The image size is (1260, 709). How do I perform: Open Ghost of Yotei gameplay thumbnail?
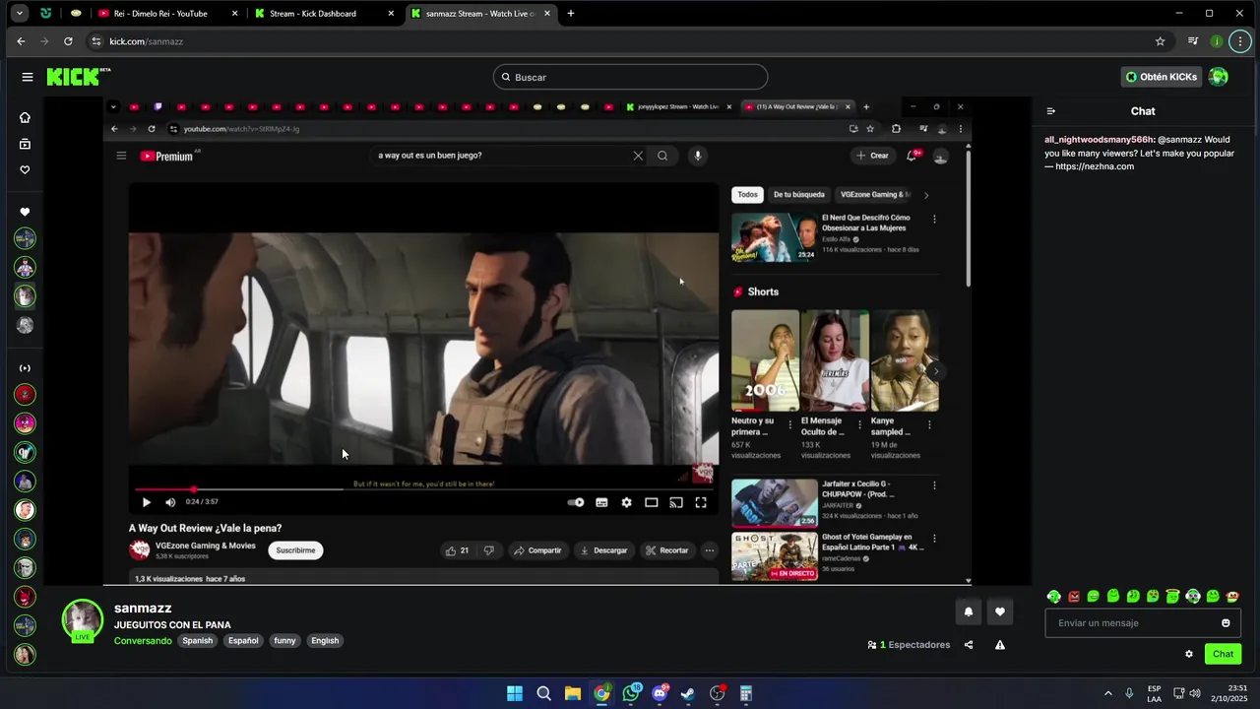[774, 556]
